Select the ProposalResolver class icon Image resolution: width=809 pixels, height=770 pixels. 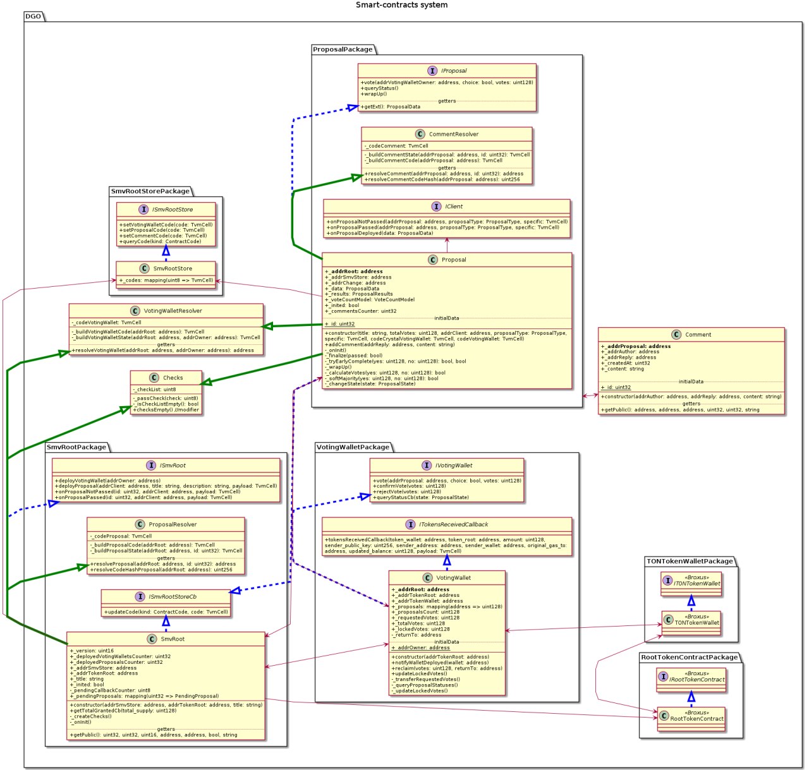tap(140, 524)
